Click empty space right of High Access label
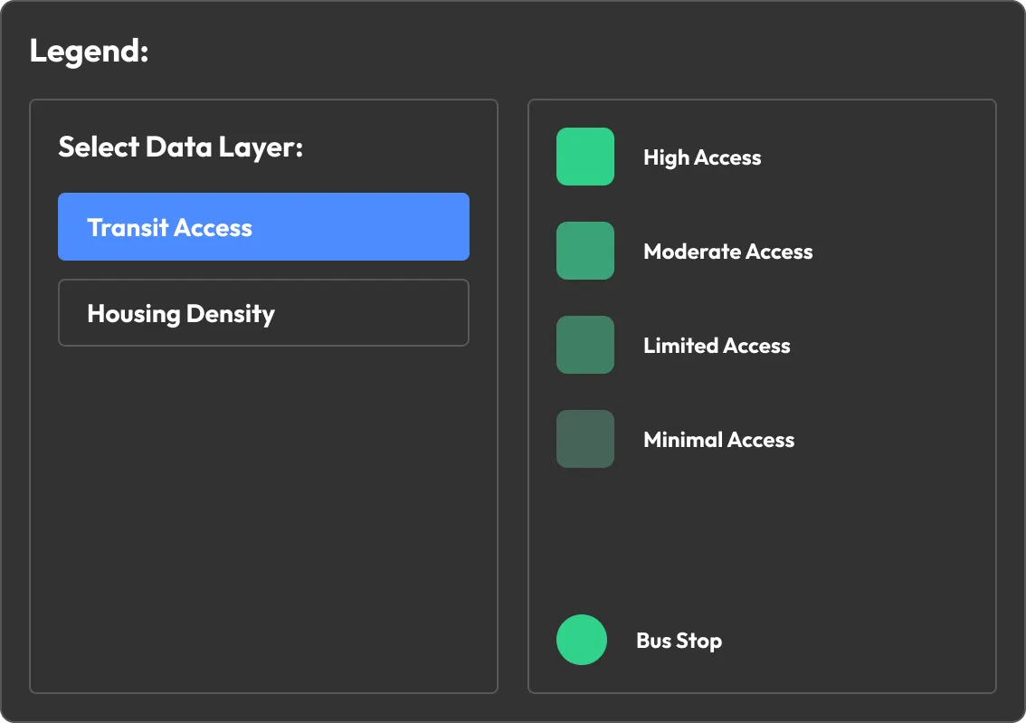Viewport: 1026px width, 723px height. point(878,157)
